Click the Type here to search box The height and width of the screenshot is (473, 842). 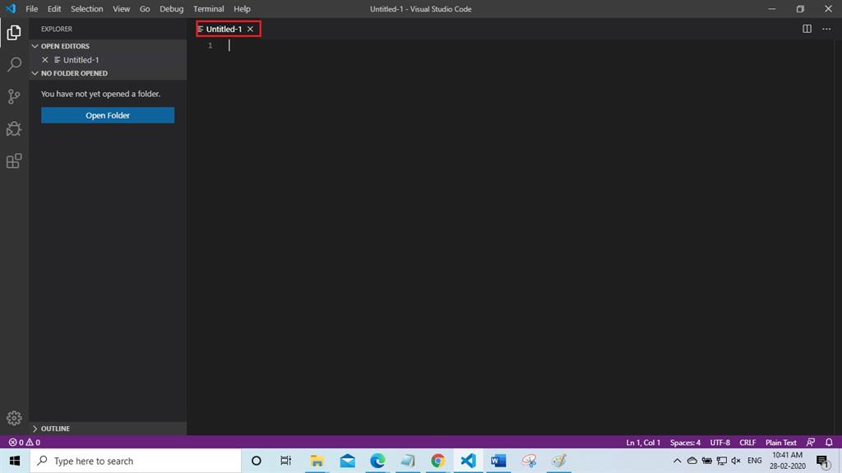pos(136,461)
